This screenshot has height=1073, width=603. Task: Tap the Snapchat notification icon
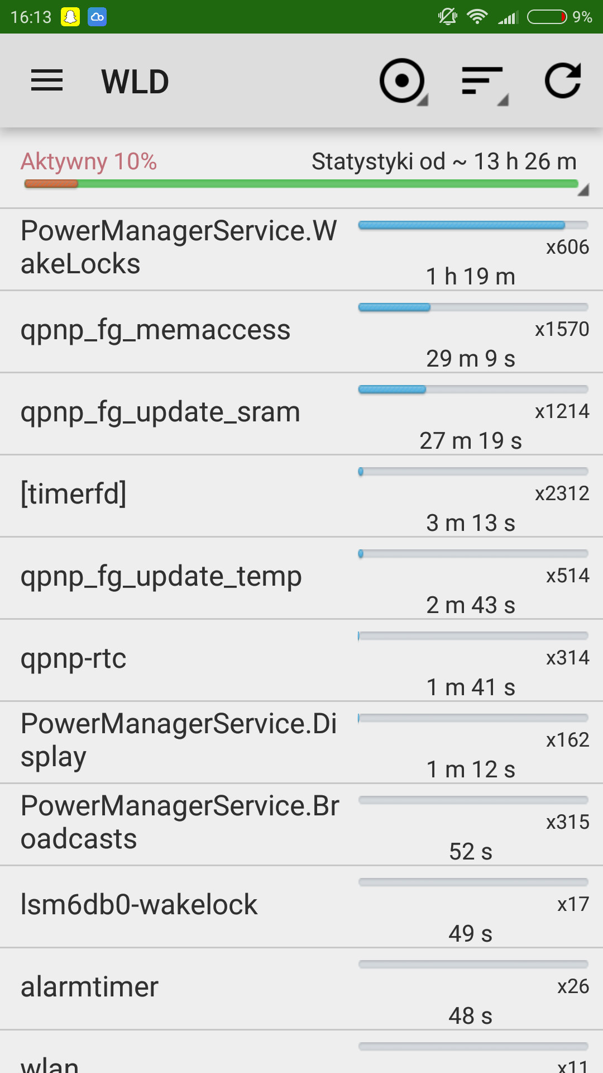tap(70, 17)
